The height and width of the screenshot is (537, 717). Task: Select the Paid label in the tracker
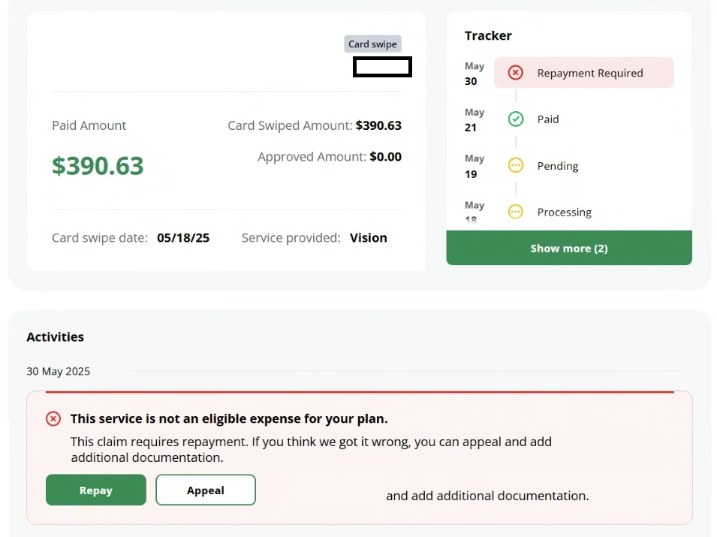[x=548, y=119]
